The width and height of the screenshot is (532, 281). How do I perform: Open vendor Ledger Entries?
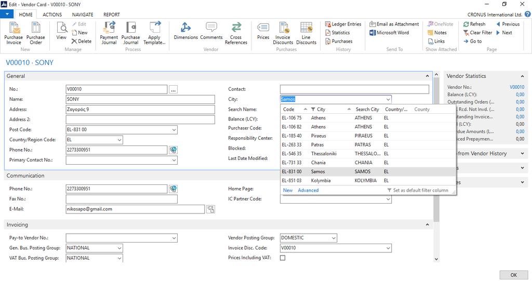343,24
